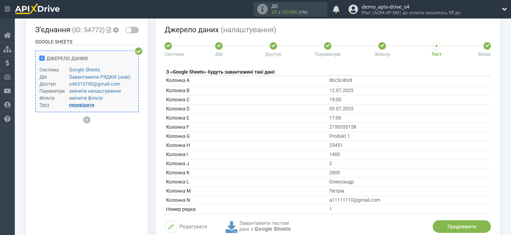Open the connection document notes icon
Screen dimensions: 511x235
point(109,30)
